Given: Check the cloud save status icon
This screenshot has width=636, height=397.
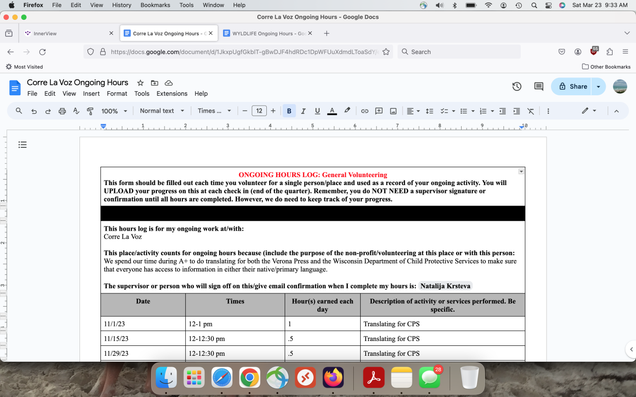Looking at the screenshot, I should point(168,83).
